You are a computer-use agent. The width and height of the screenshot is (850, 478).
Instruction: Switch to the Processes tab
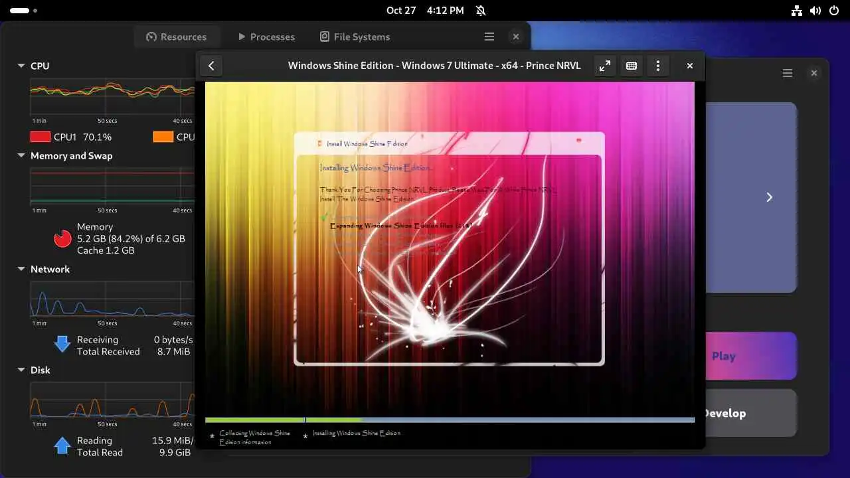(266, 37)
